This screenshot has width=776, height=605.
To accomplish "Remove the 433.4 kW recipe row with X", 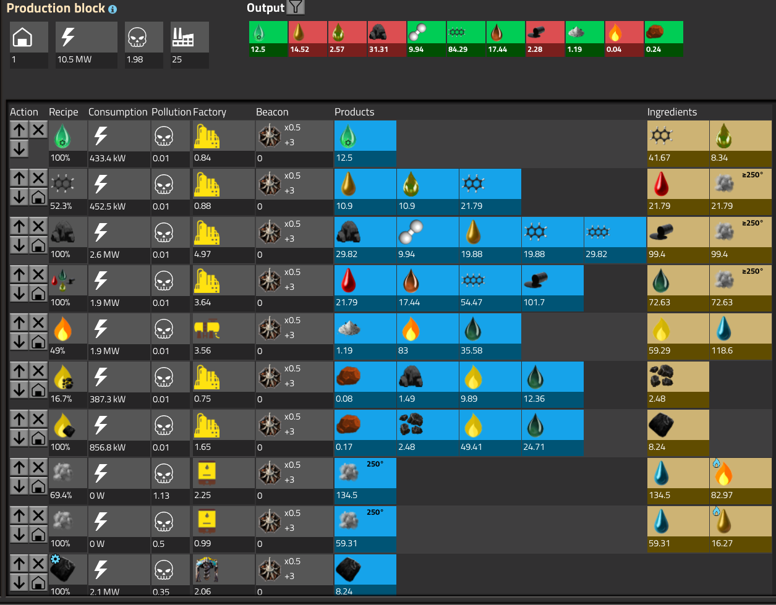I will [x=38, y=129].
